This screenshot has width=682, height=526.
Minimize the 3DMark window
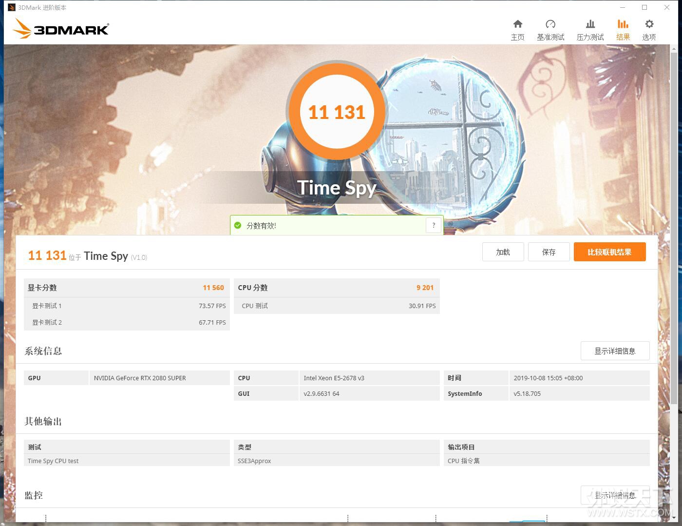pyautogui.click(x=623, y=7)
